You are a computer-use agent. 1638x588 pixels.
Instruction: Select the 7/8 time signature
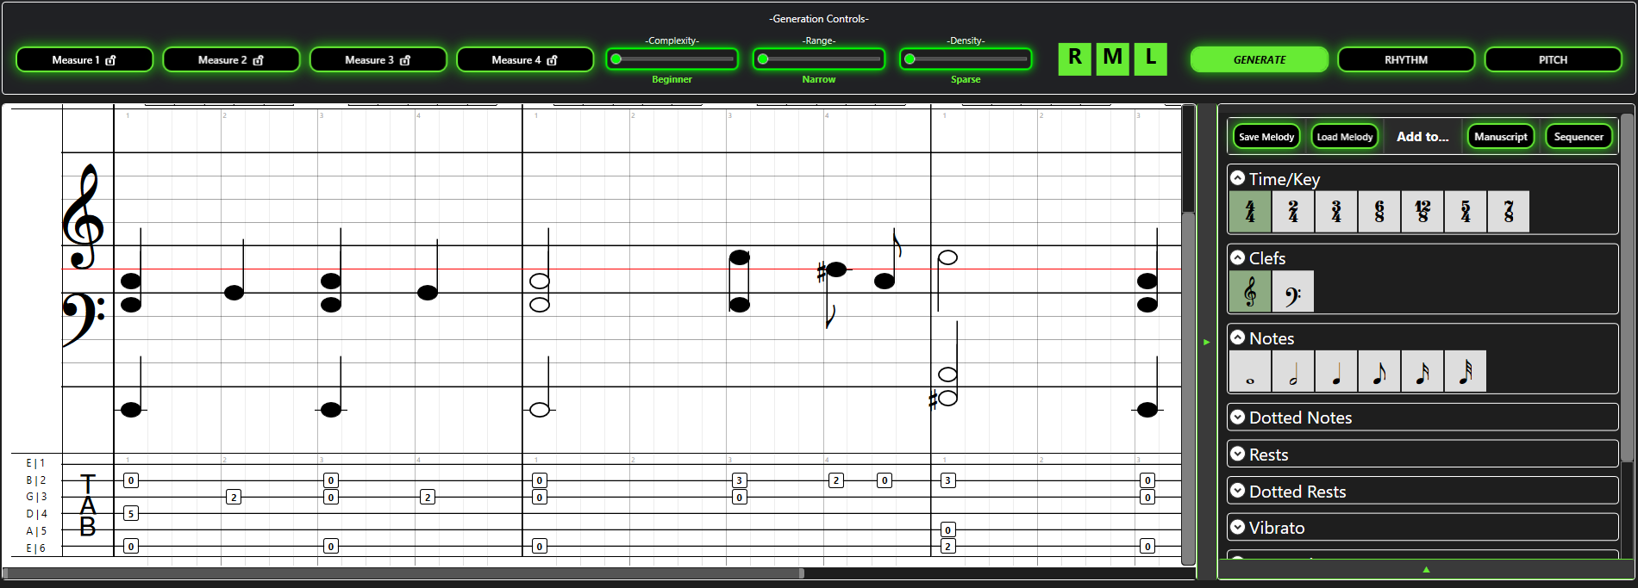coord(1509,212)
